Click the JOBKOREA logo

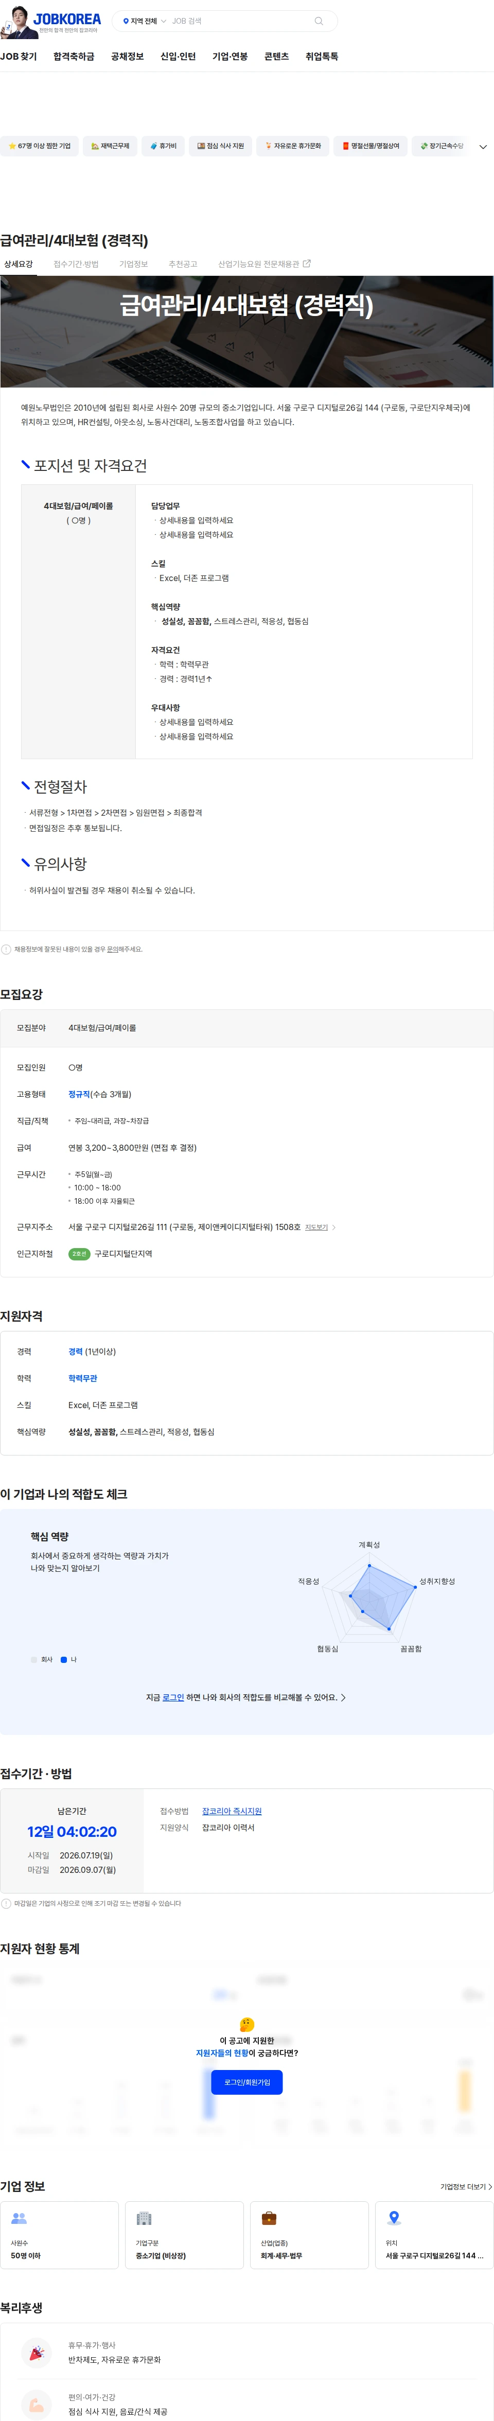click(x=67, y=19)
